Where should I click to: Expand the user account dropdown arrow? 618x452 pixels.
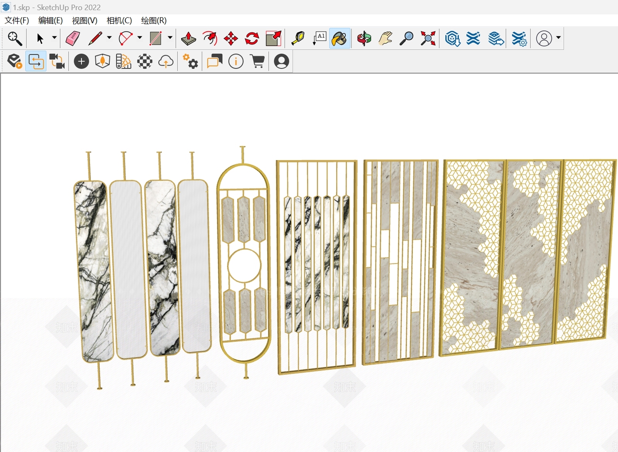click(x=558, y=38)
